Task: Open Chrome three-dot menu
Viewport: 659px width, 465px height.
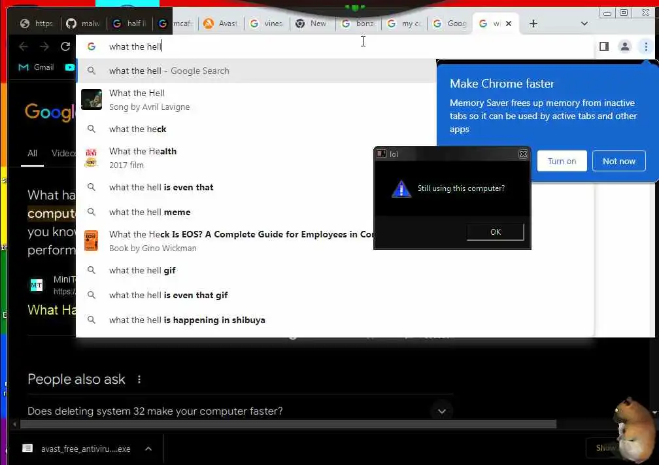Action: [x=646, y=46]
